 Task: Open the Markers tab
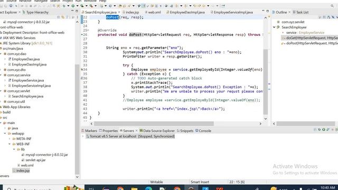pos(91,131)
